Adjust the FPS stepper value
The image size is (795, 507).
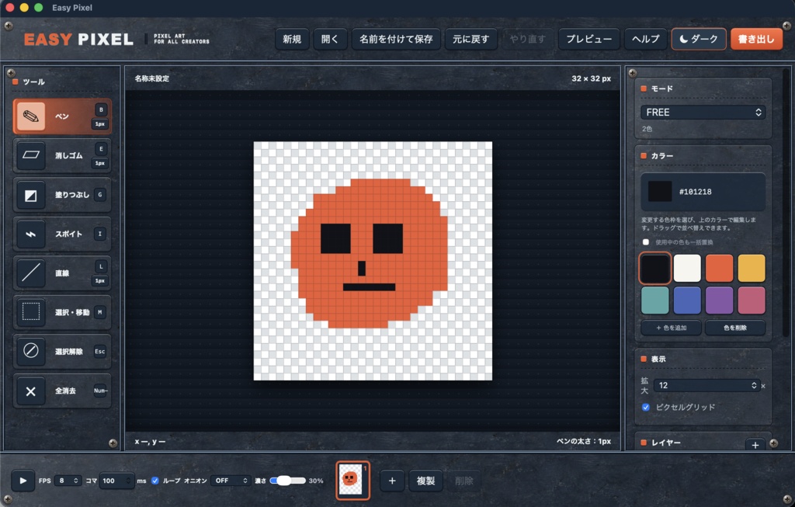click(x=68, y=481)
